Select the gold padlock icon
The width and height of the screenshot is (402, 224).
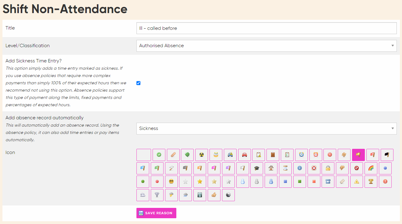click(x=328, y=168)
